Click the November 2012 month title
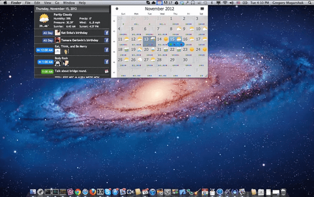314x197 pixels. [160, 9]
